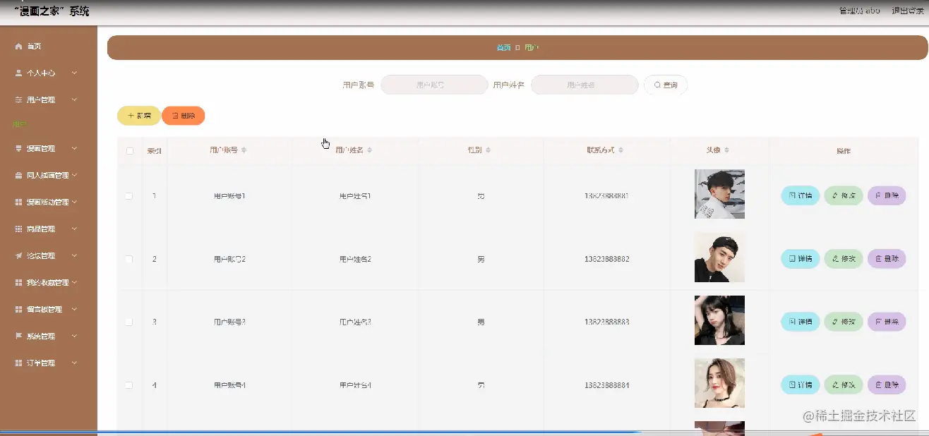Click 修改 for 用户账号2
Viewport: 929px width, 436px height.
click(x=844, y=259)
